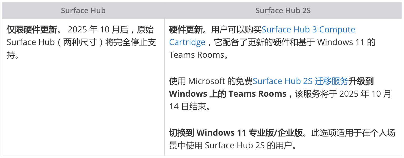
Task: Click bold Windows 上的 Teams Rooms text
Action: click(228, 94)
